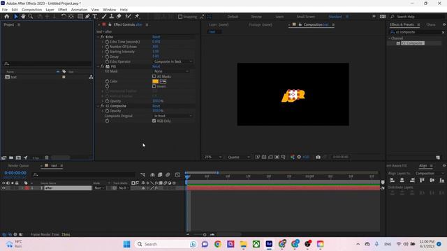Click the Decay stopwatch icon
The height and width of the screenshot is (251, 447).
(107, 56)
